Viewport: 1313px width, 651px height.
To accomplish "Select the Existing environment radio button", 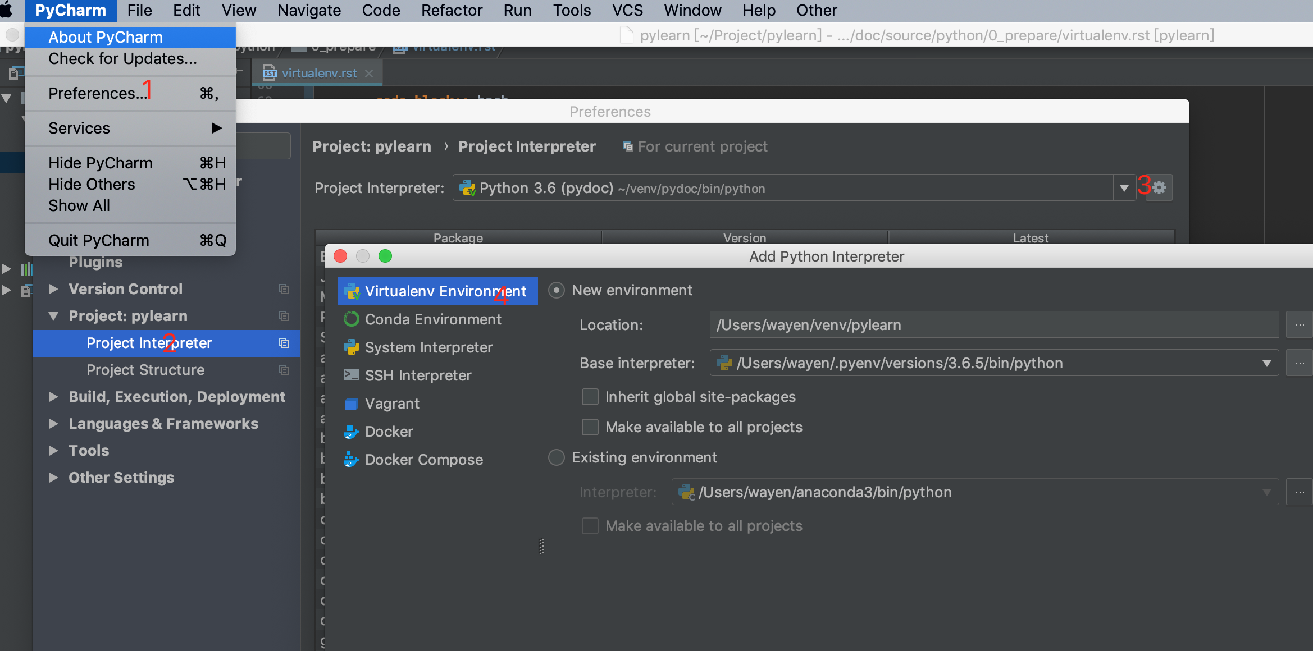I will 557,457.
